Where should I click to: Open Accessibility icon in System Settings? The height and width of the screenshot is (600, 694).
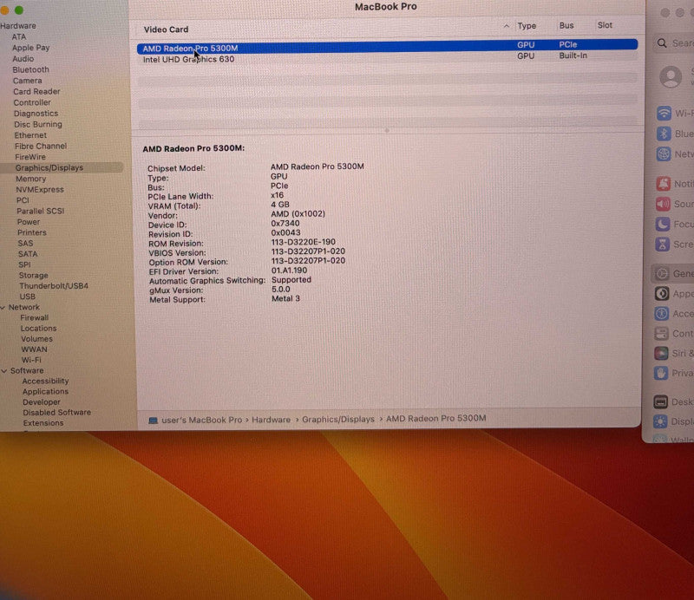point(662,314)
